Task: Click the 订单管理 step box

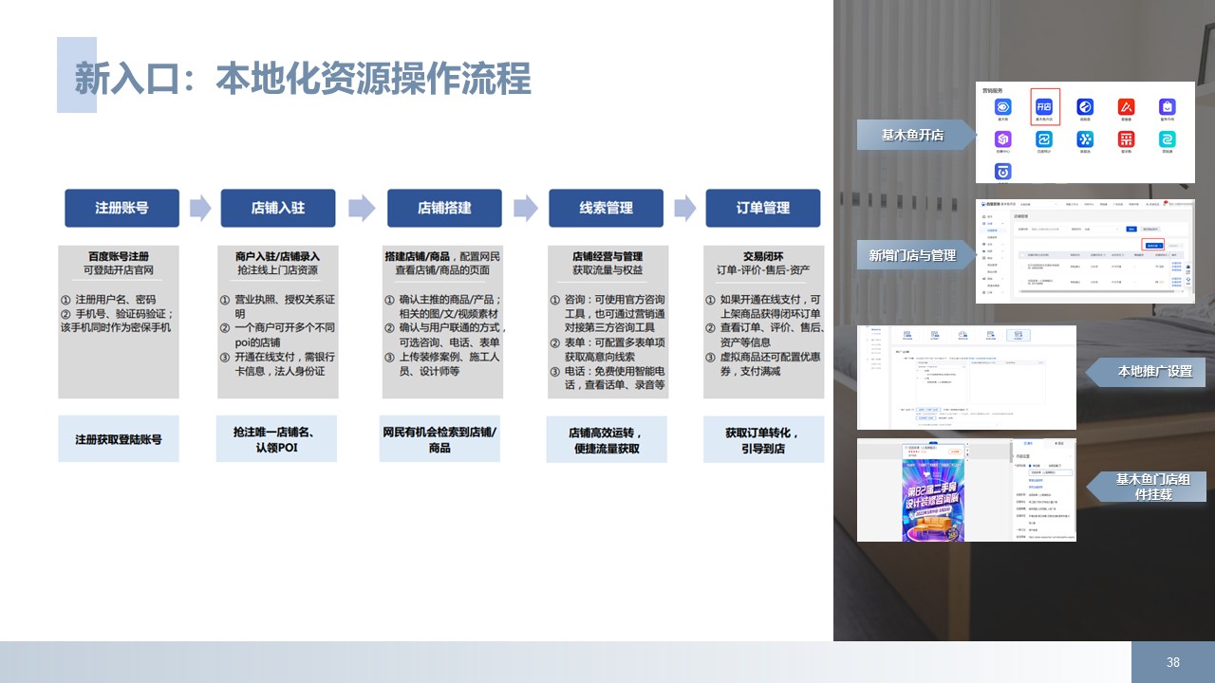Action: click(762, 208)
